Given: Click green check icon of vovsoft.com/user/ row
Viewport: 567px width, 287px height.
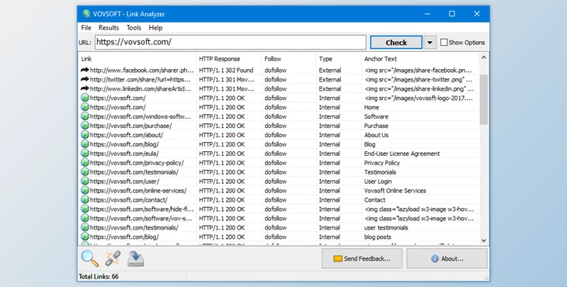Looking at the screenshot, I should point(85,181).
